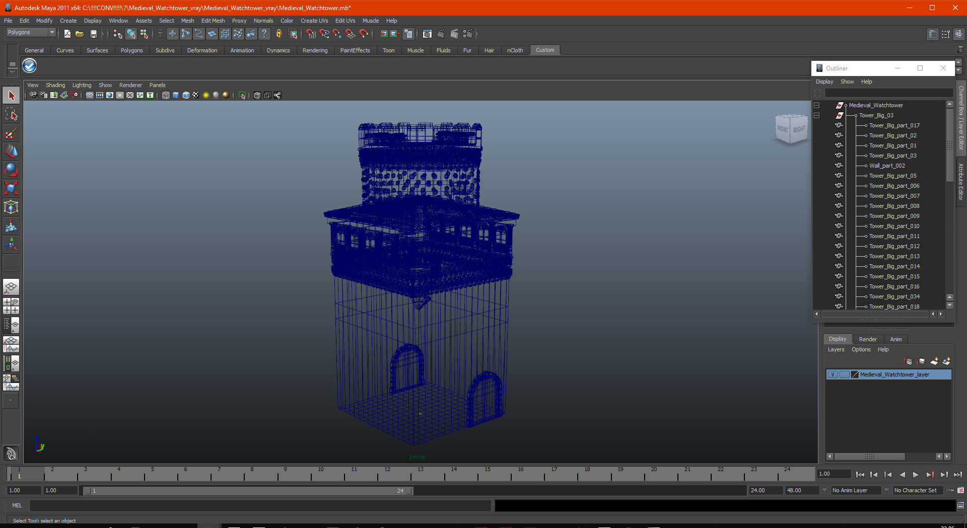The width and height of the screenshot is (967, 528).
Task: Activate the Move tool cone icon
Action: click(x=11, y=151)
